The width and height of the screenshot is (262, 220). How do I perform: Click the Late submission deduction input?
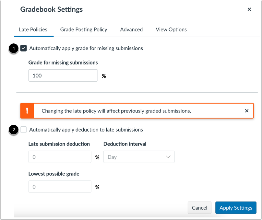coord(60,157)
